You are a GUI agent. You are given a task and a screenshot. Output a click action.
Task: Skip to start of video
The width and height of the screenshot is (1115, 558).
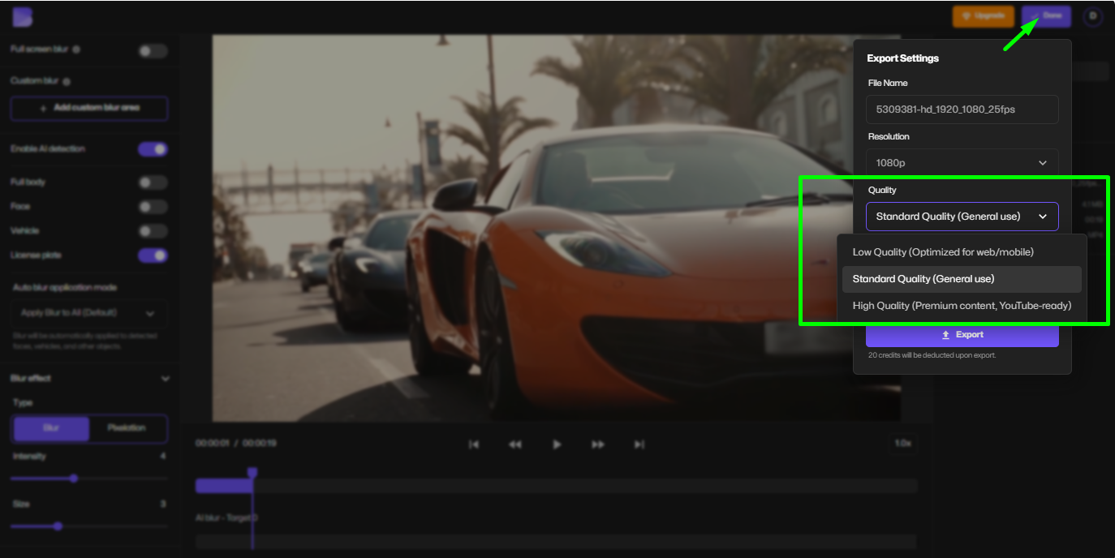point(474,444)
